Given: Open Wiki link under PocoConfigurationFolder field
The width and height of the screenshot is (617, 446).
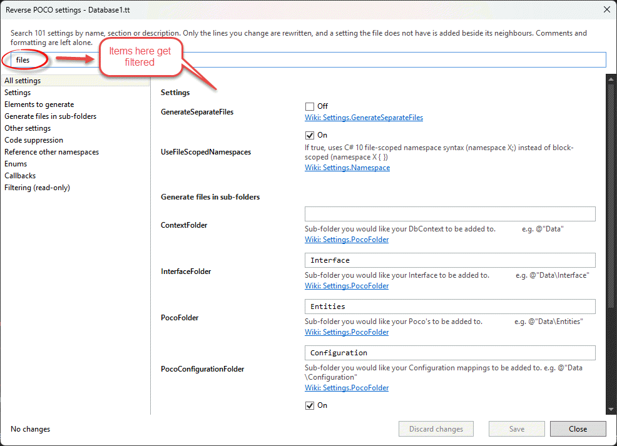Looking at the screenshot, I should coord(347,388).
